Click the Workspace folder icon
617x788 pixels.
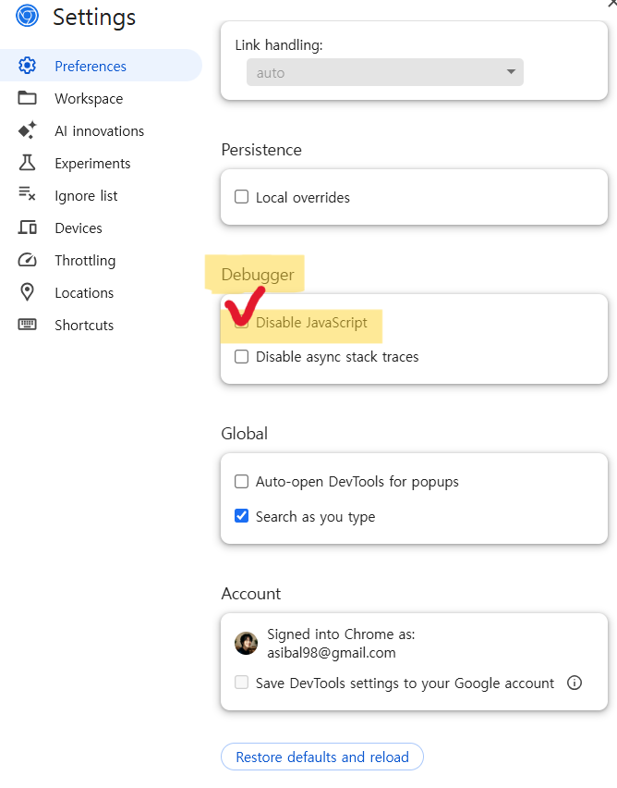27,98
